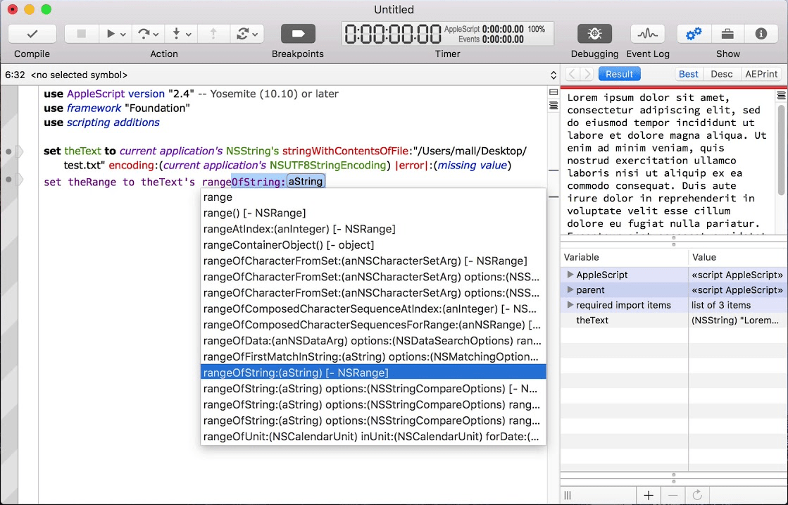788x505 pixels.
Task: Open the dropdown arrow beside Step Over
Action: click(156, 35)
